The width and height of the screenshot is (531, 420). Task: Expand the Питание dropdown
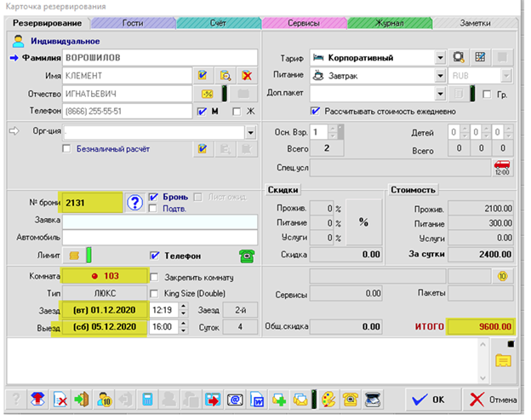(440, 75)
